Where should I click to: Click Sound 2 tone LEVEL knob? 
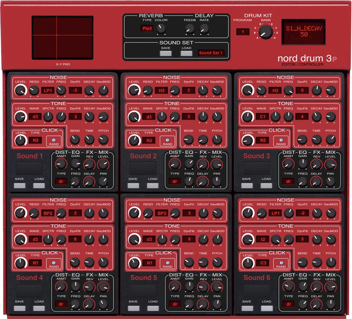tap(134, 117)
